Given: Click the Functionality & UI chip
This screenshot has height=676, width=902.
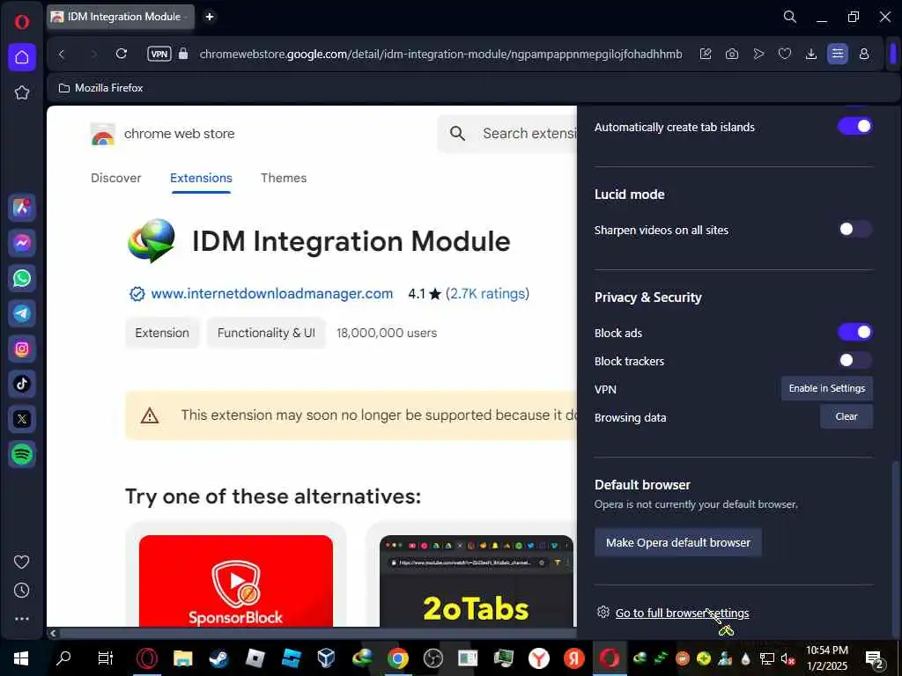Looking at the screenshot, I should click(x=266, y=333).
